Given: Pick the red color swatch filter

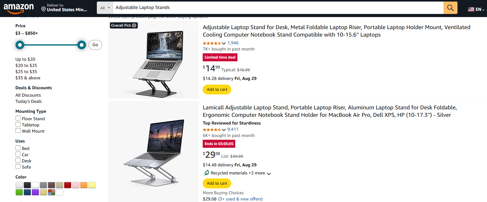Looking at the screenshot, I should point(68,185).
